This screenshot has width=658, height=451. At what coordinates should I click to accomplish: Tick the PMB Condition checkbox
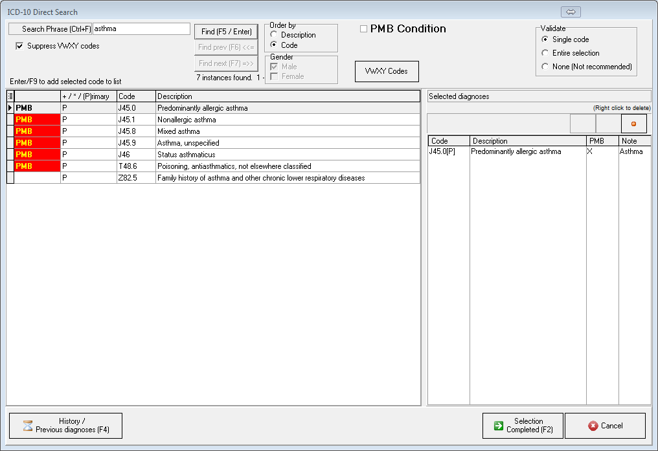[x=363, y=29]
